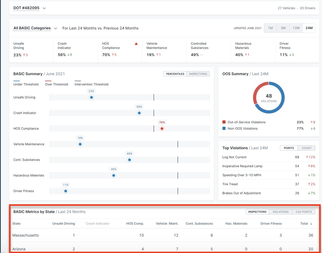Switch BASIC Summary to Inspections view
Screen dimensions: 322x253
pos(198,74)
